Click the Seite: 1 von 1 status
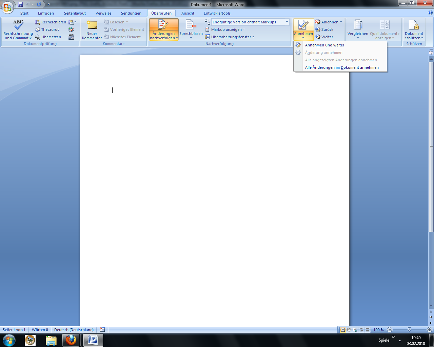 click(x=14, y=330)
